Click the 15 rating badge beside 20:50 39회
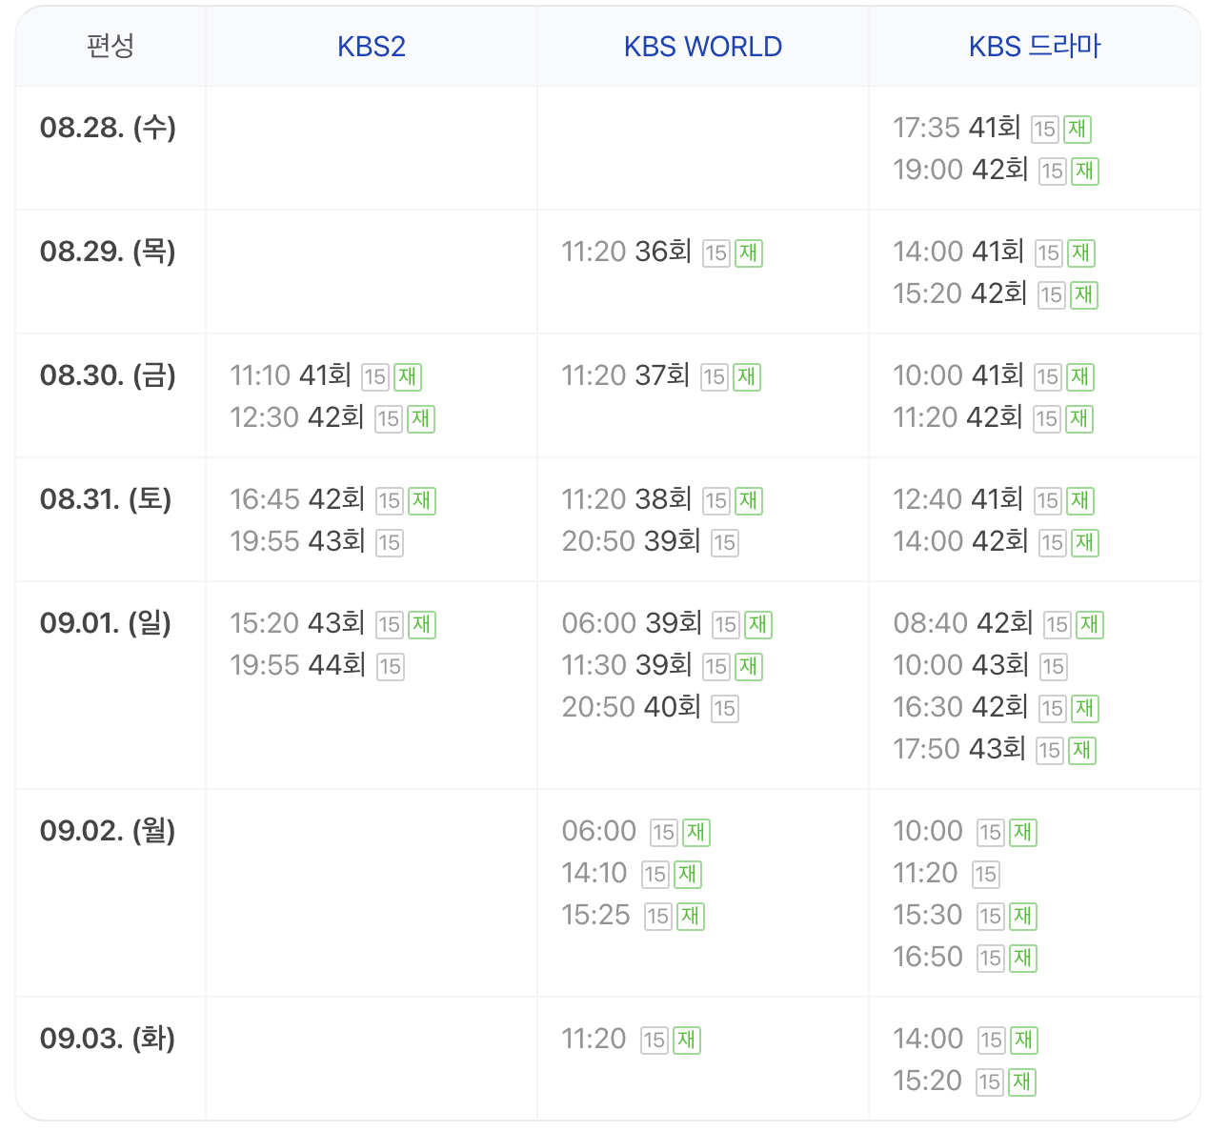The height and width of the screenshot is (1132, 1229). pyautogui.click(x=724, y=542)
